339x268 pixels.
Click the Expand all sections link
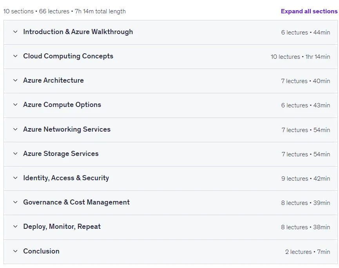pos(309,11)
